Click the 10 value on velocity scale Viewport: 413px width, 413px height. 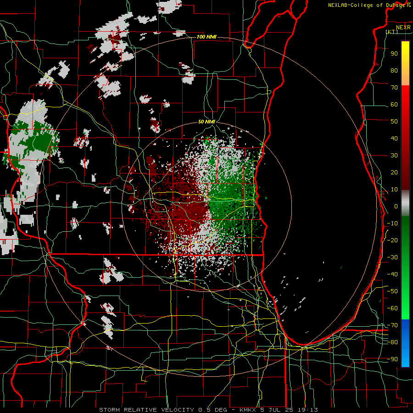coord(394,190)
